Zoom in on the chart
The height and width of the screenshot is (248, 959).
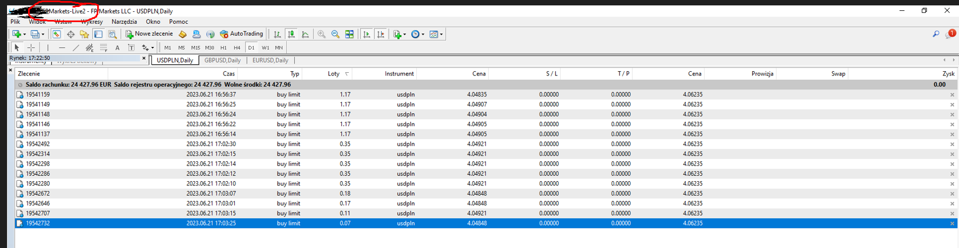(321, 34)
